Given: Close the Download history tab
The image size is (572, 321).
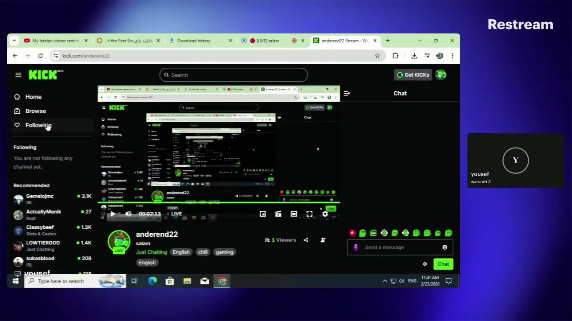Looking at the screenshot, I should pyautogui.click(x=230, y=41).
